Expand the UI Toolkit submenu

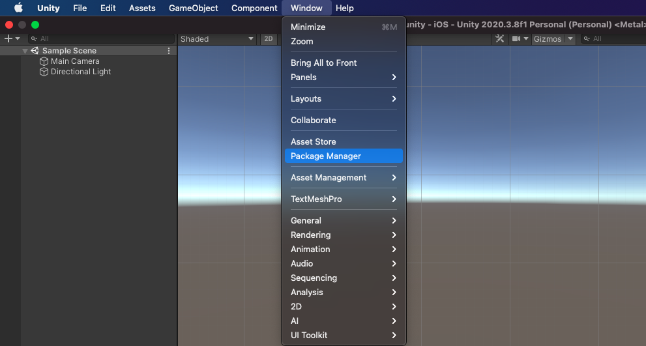pyautogui.click(x=344, y=336)
